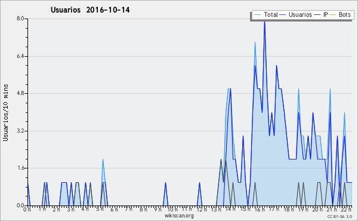Click the '8 h' x-axis label
The width and height of the screenshot is (358, 221).
coord(143,209)
